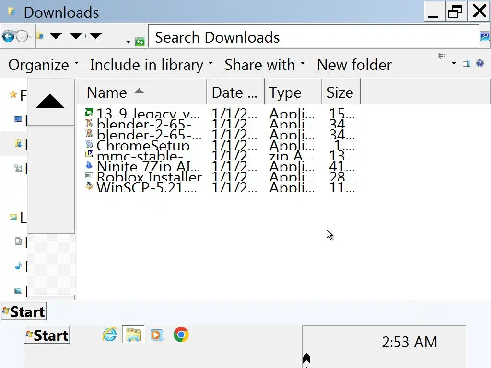Click the help question mark icon

point(479,64)
